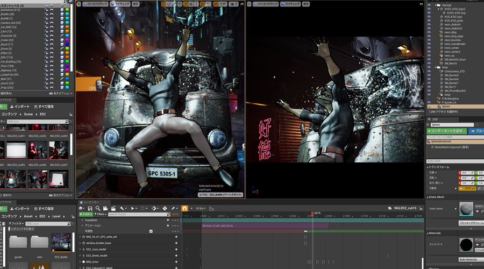
Task: Open the 24 fps frame rate dropdown
Action: coord(201,208)
